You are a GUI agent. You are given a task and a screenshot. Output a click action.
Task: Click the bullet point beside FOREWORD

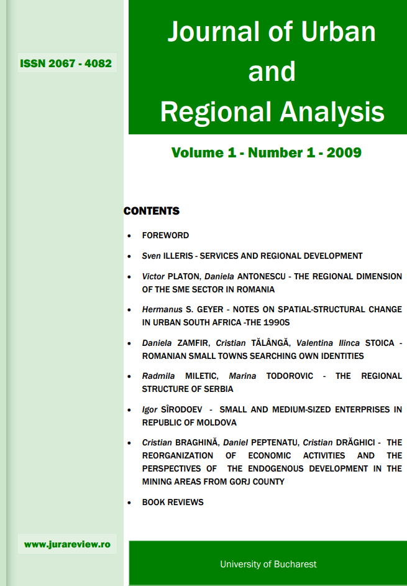tap(129, 236)
